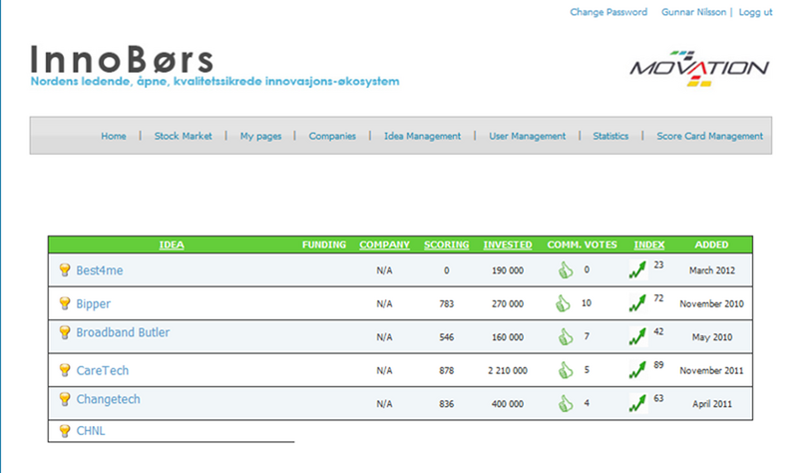This screenshot has height=473, width=798.
Task: Open User Management
Action: coord(528,136)
